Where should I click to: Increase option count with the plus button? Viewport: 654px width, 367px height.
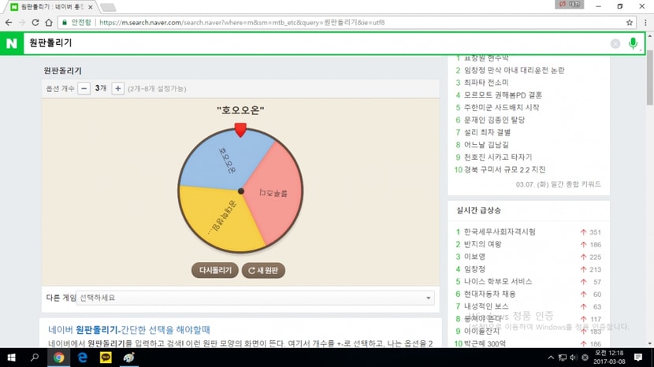118,88
